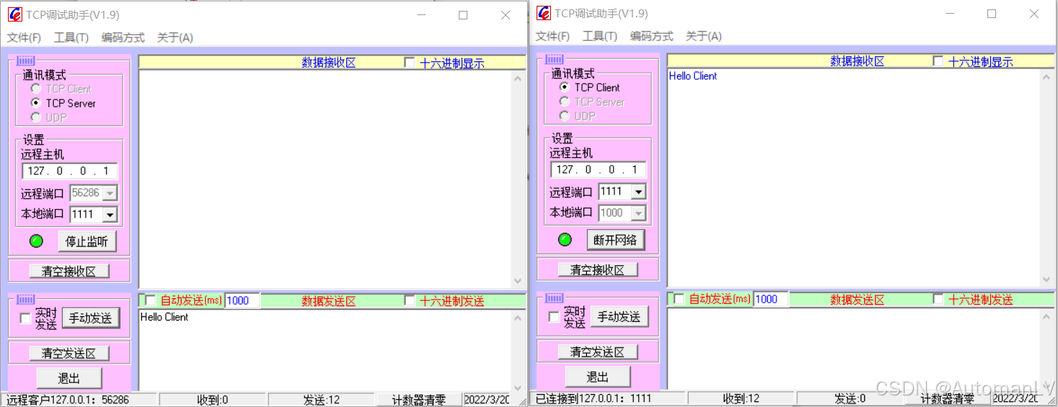Check 实时发送 checkbox in left window

25,318
